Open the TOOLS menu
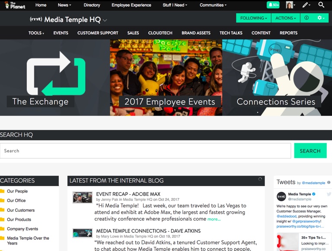The width and height of the screenshot is (332, 251). pyautogui.click(x=36, y=33)
